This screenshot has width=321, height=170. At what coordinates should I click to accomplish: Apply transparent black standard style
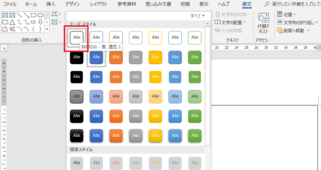point(76,163)
